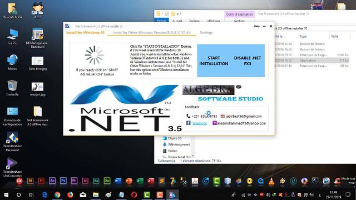
Task: Open the Gestion tab in File Explorer
Action: (239, 21)
